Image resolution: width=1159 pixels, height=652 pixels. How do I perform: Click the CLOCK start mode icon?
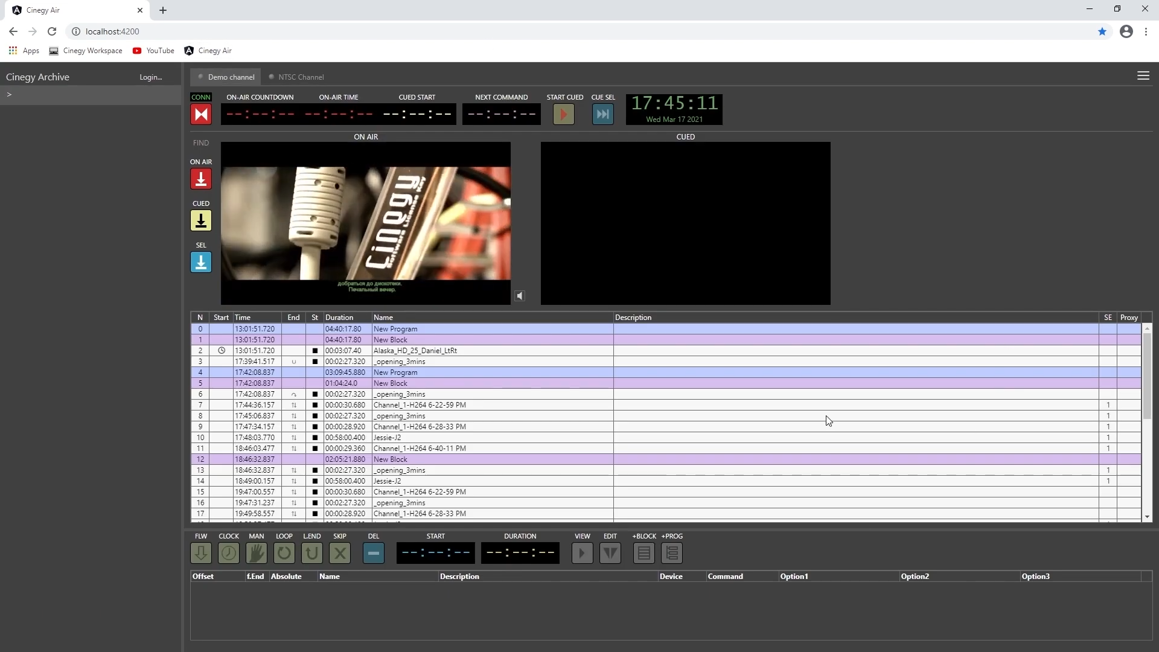pyautogui.click(x=229, y=553)
